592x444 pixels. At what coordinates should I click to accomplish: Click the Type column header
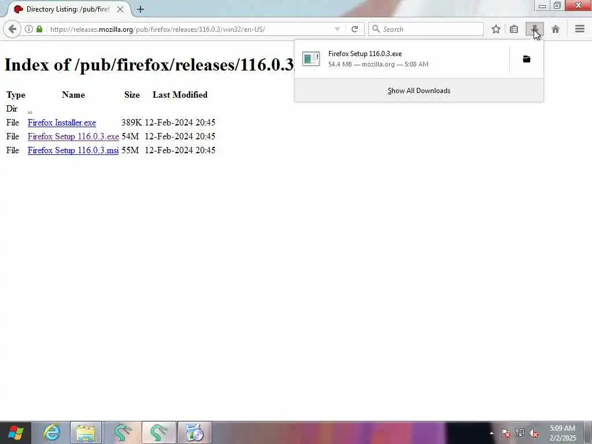click(16, 95)
